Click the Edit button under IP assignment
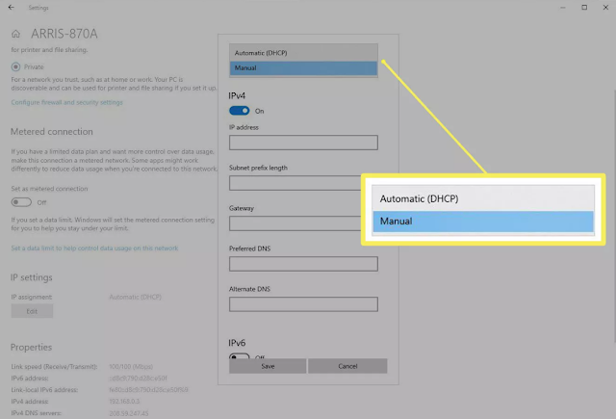Image resolution: width=616 pixels, height=419 pixels. click(32, 311)
